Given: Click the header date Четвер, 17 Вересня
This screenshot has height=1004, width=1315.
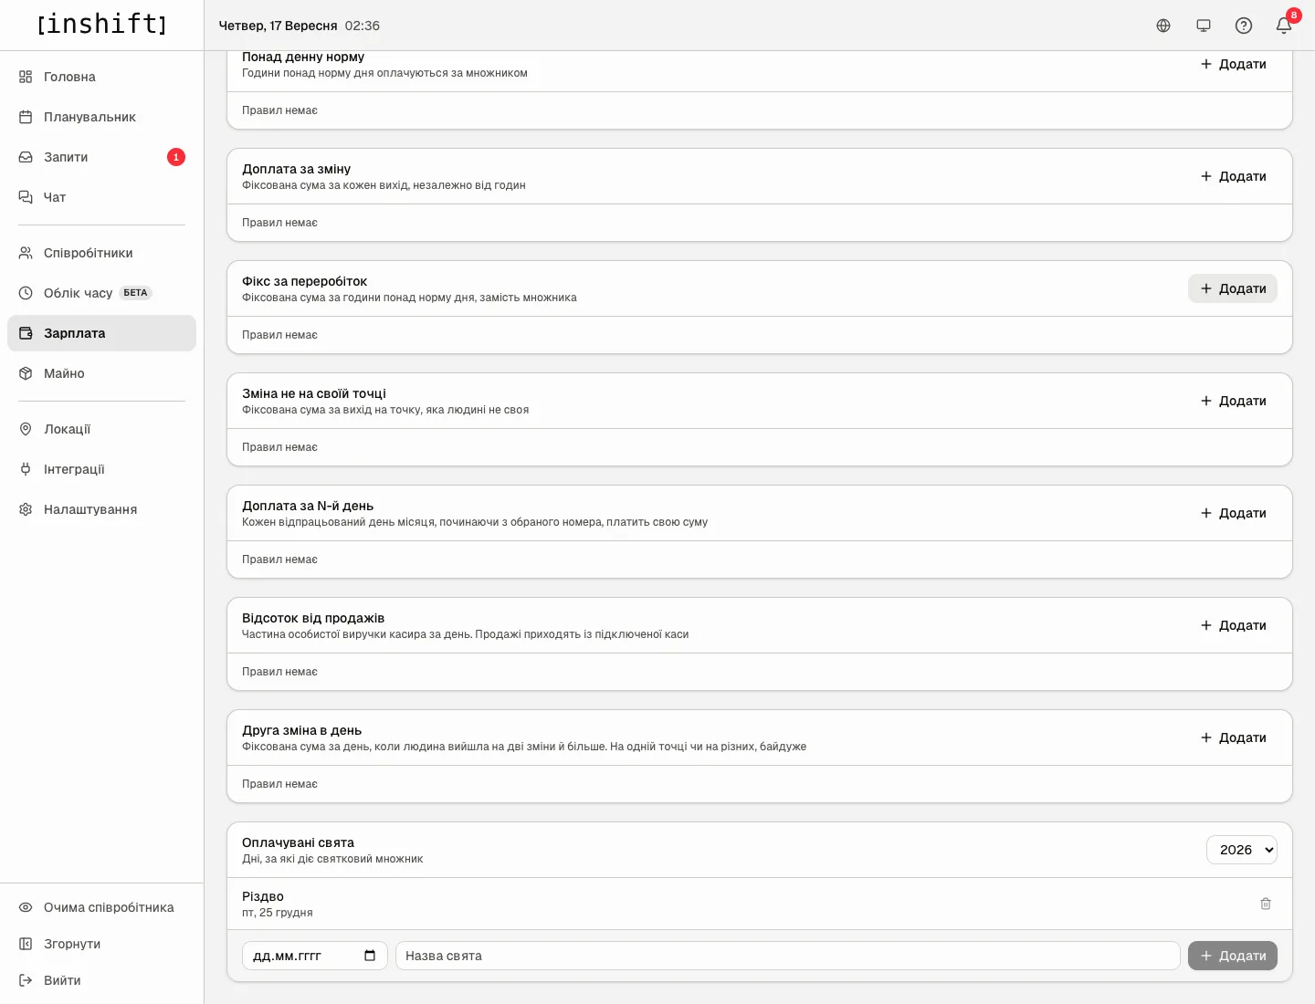Looking at the screenshot, I should tap(278, 26).
